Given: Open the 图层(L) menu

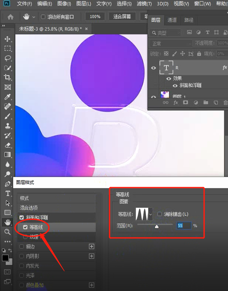Looking at the screenshot, I should [x=84, y=4].
